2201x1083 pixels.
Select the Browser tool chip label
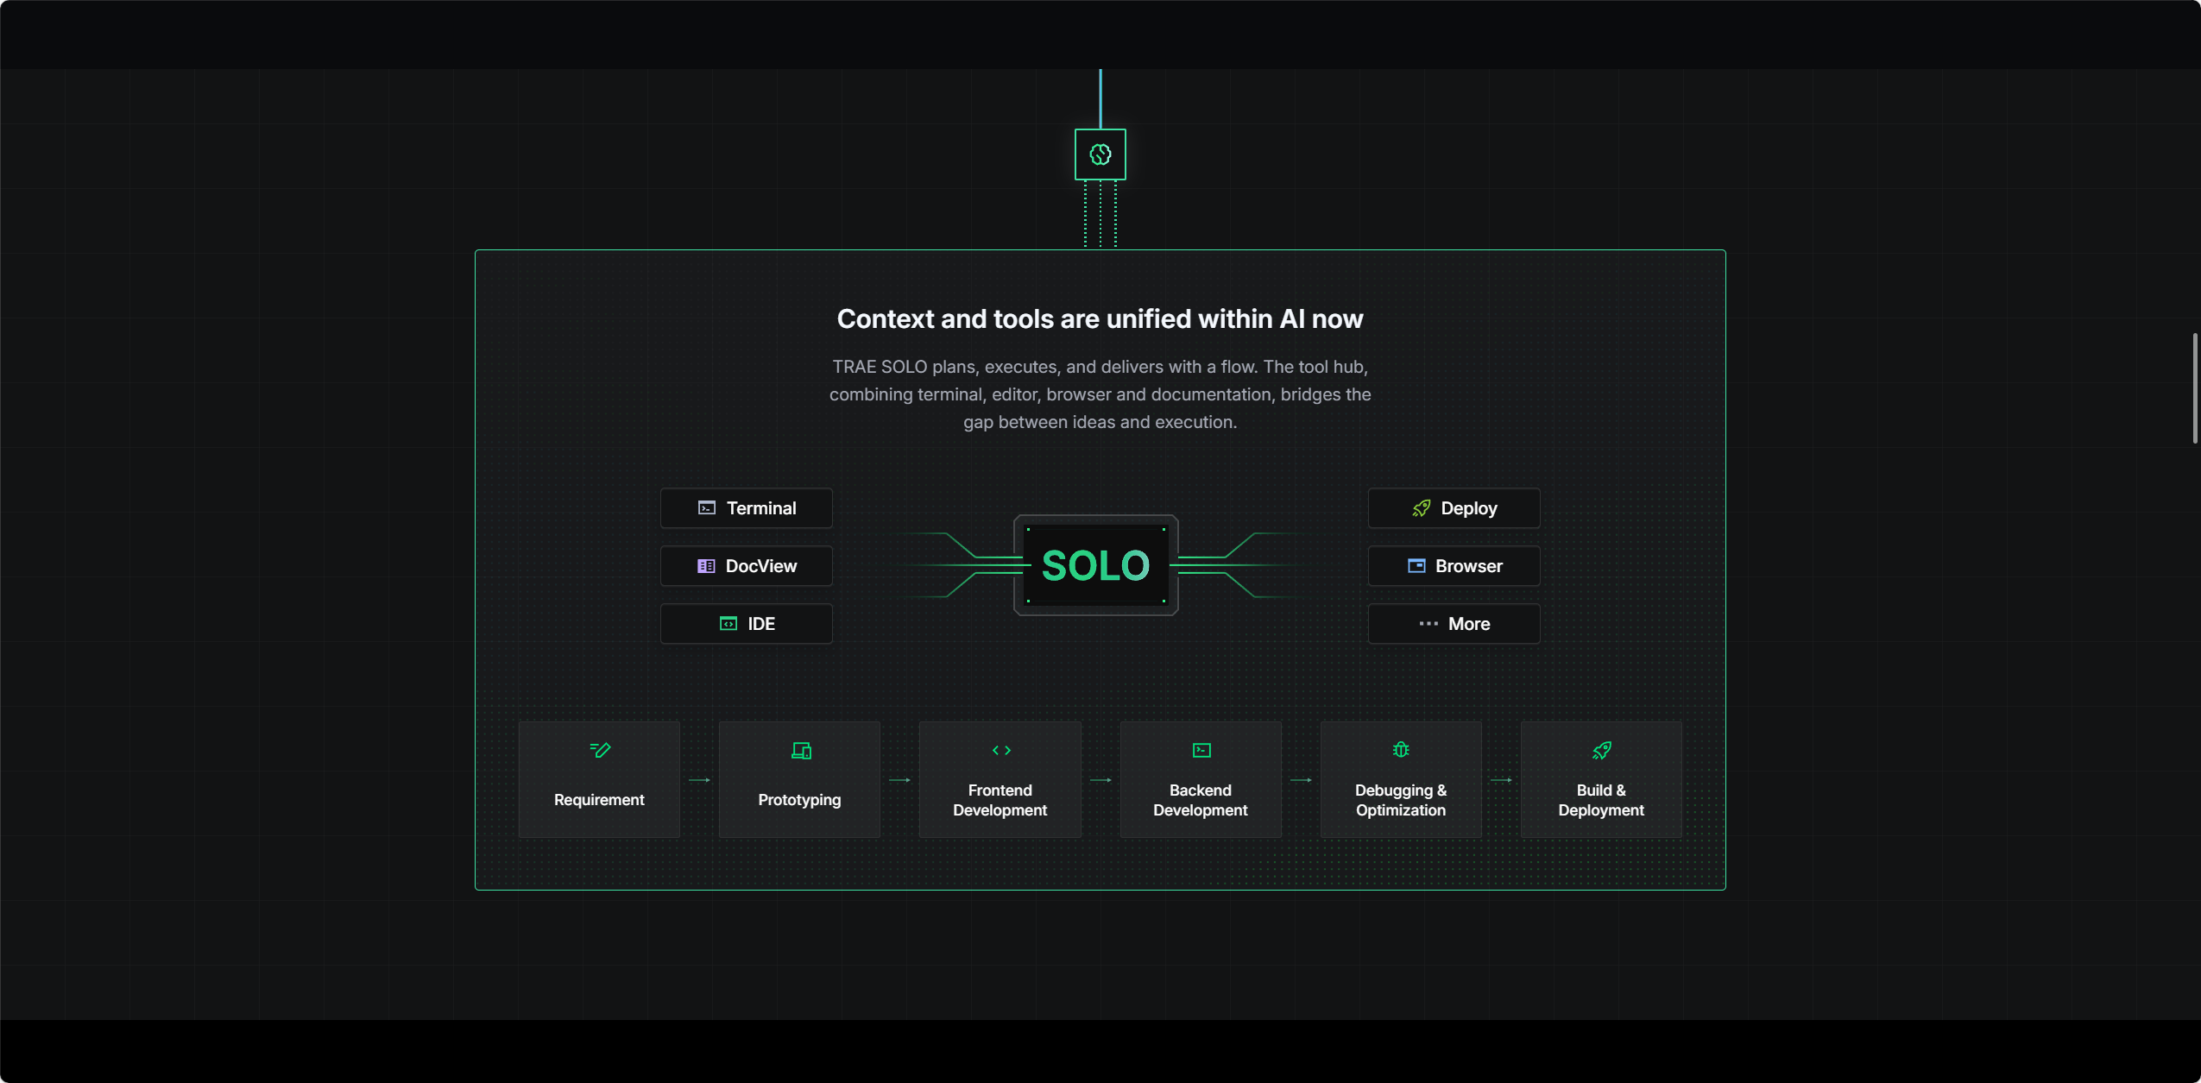click(x=1469, y=566)
